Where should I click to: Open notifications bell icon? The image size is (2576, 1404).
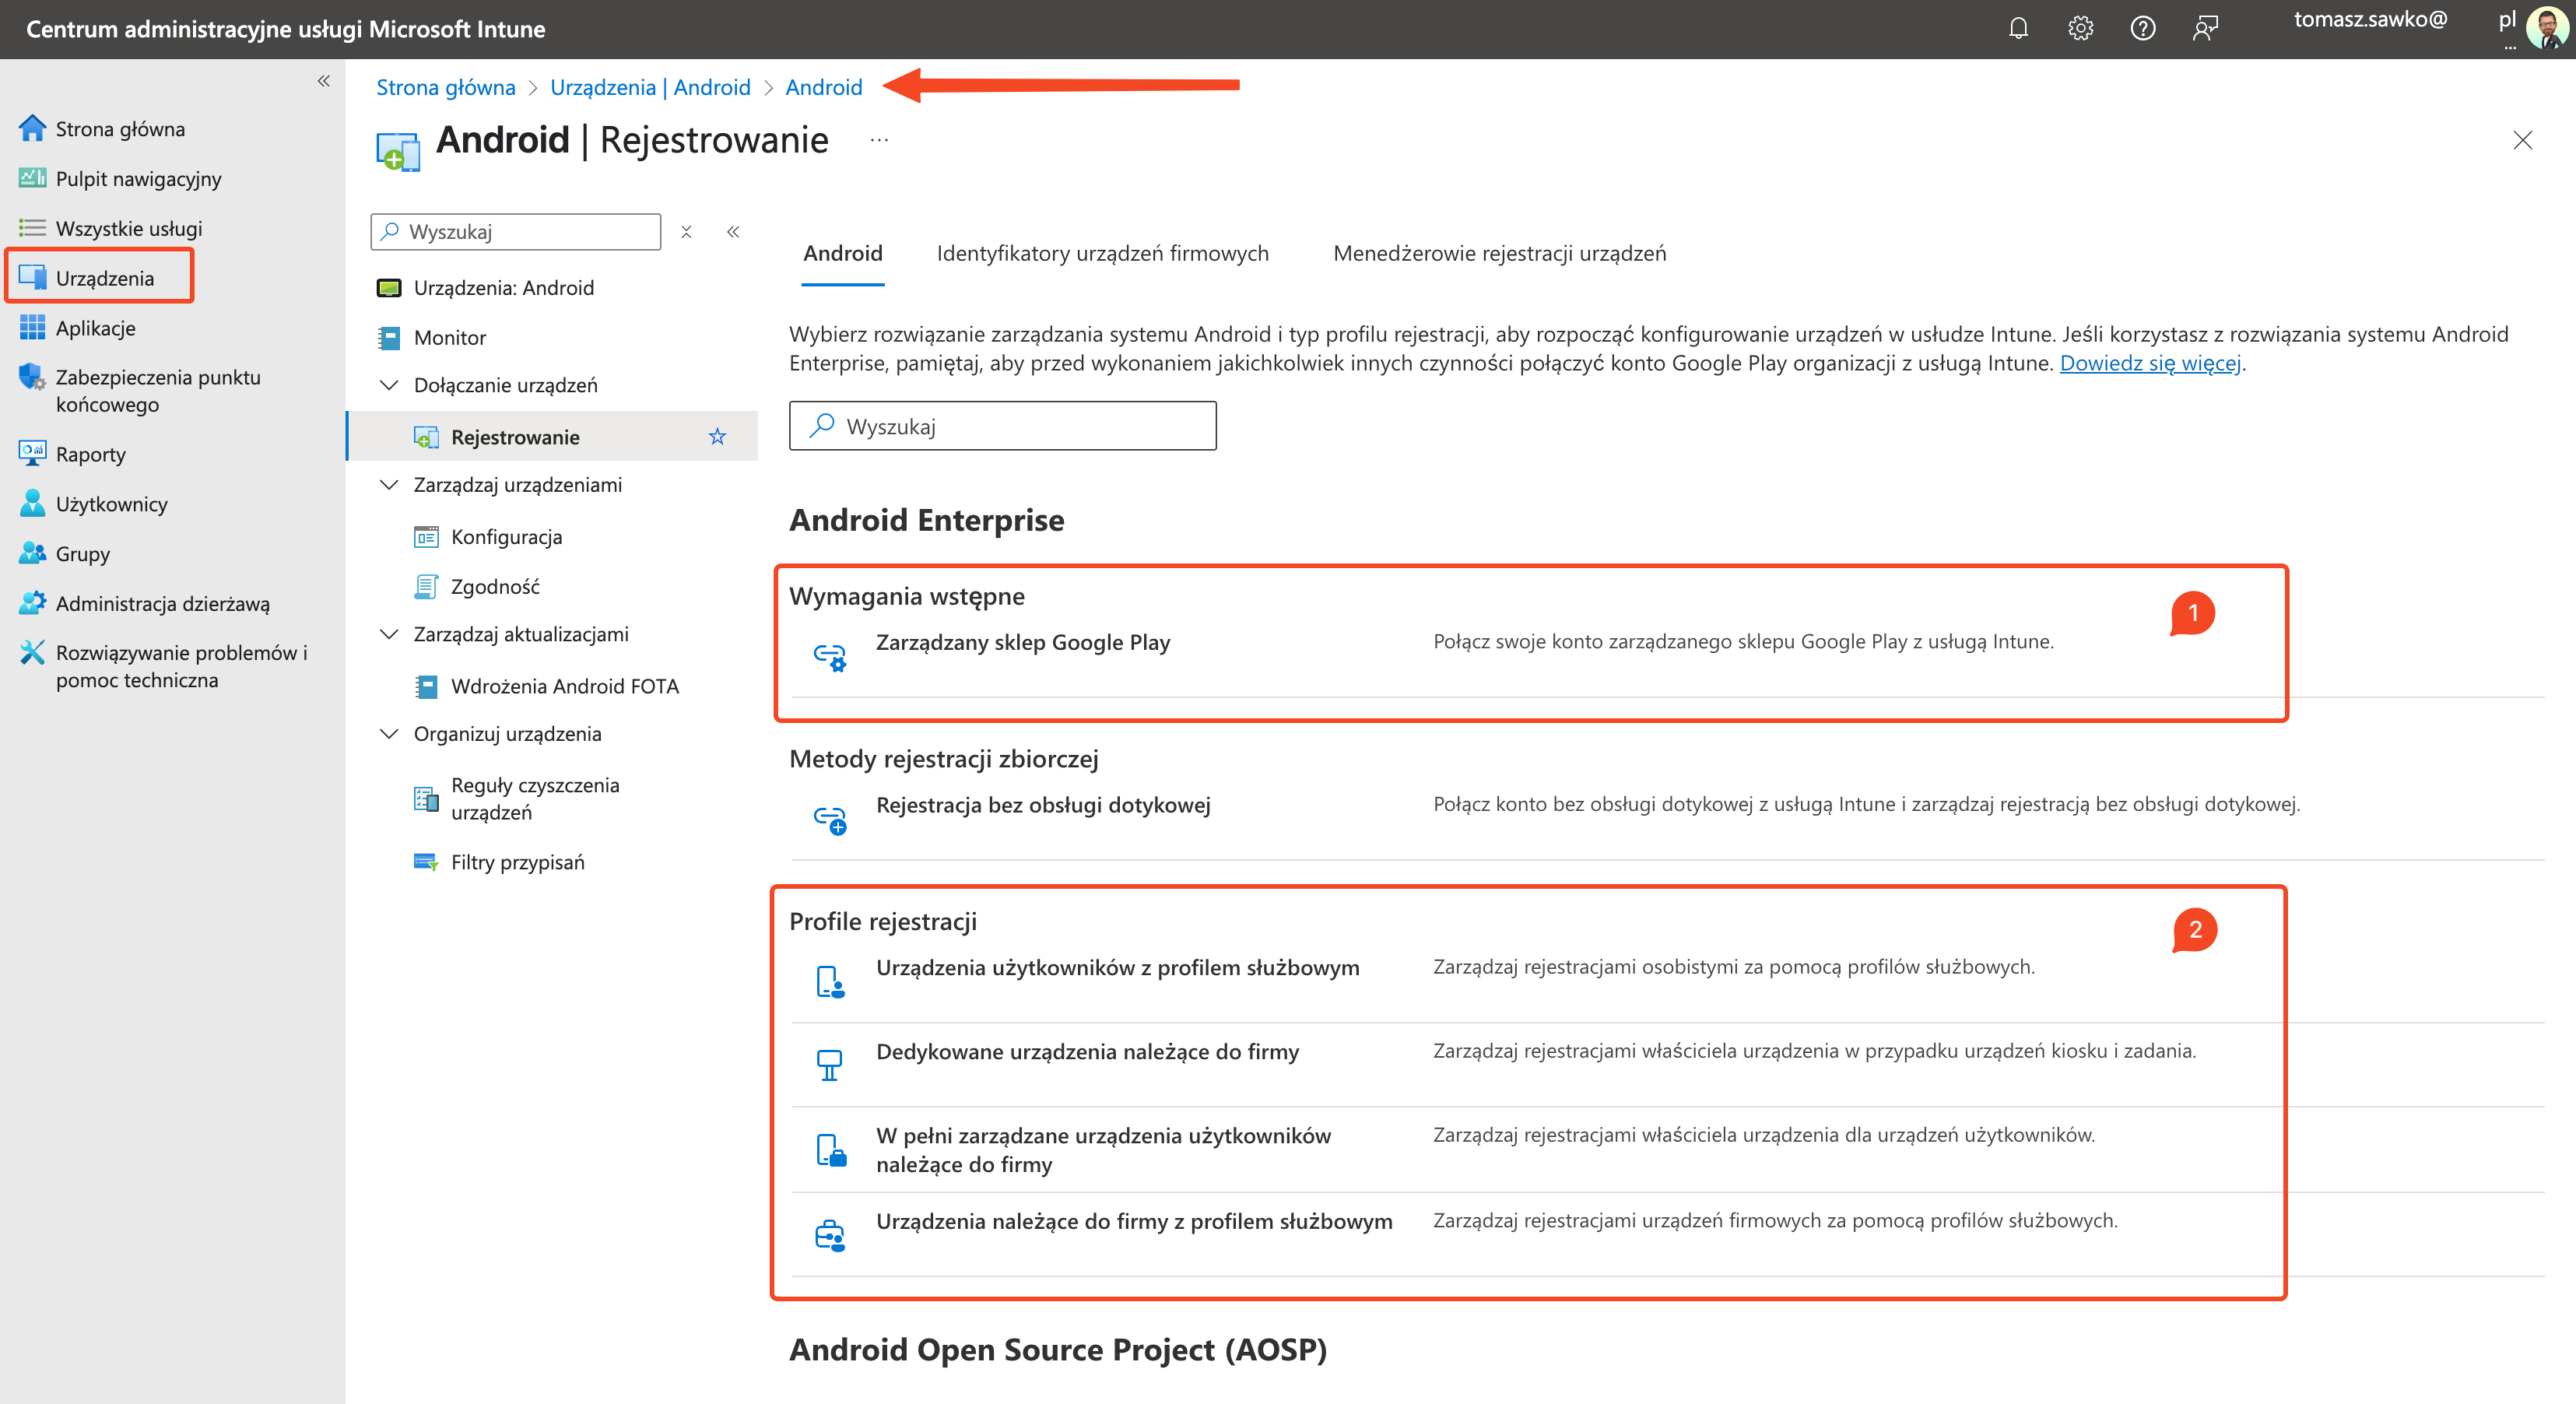pyautogui.click(x=2018, y=28)
